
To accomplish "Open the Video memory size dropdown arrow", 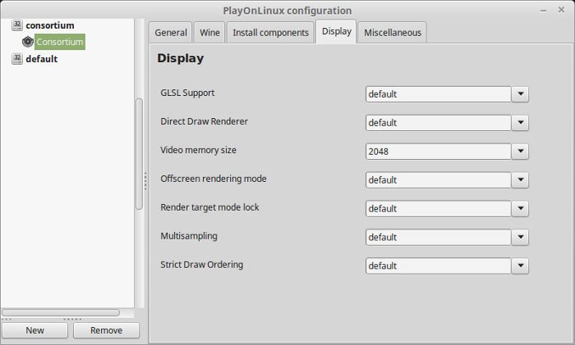I will point(520,151).
